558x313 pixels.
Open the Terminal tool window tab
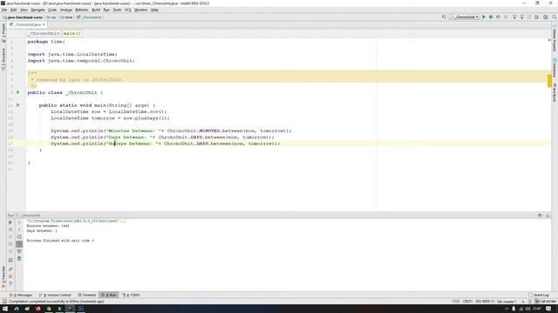coord(87,295)
